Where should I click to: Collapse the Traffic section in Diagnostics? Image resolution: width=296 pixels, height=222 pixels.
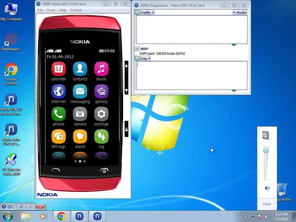coord(137,12)
